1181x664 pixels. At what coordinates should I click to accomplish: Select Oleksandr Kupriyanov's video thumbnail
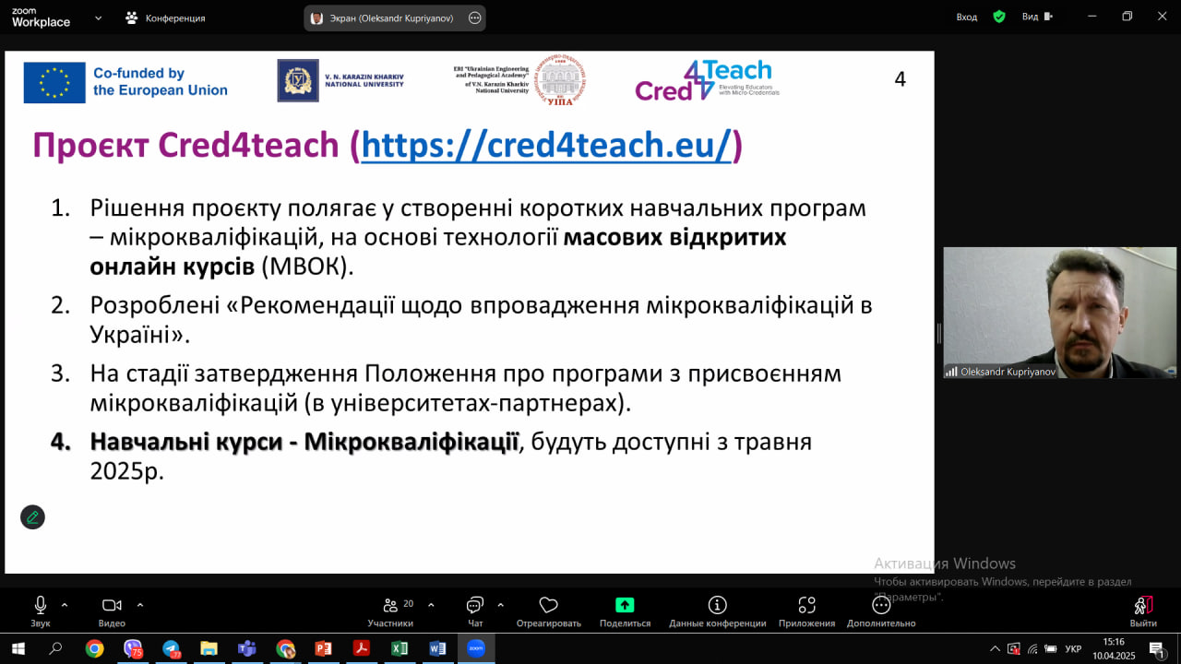click(x=1059, y=313)
